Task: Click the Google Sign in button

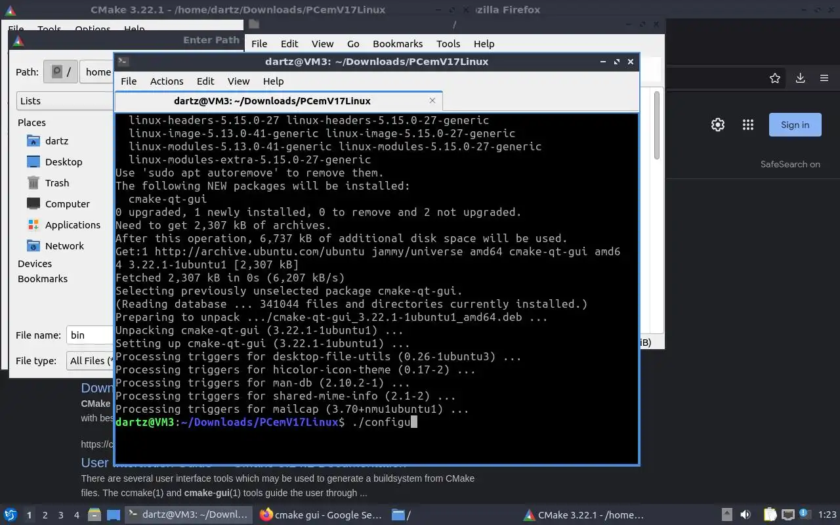Action: (795, 125)
